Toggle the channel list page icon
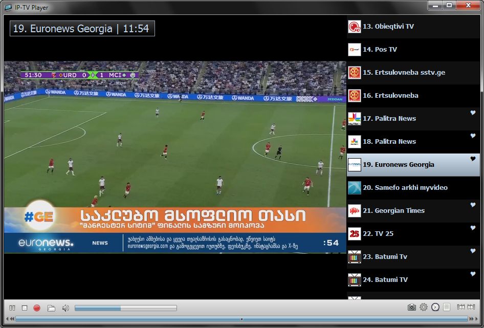 (446, 307)
